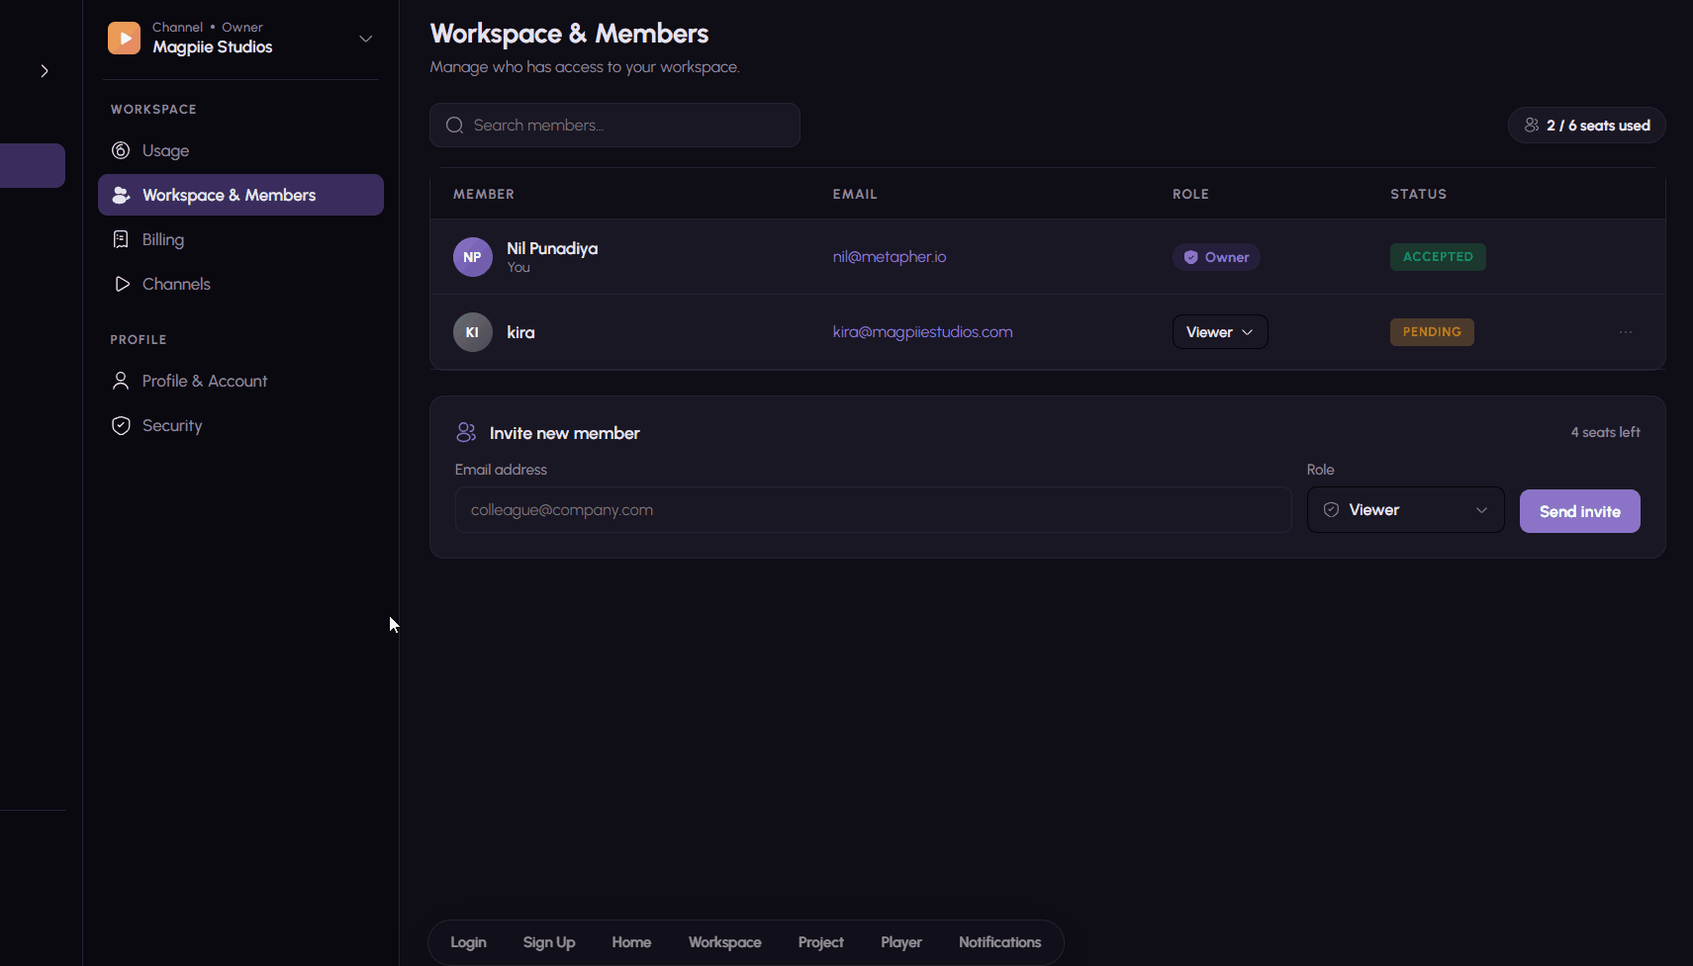The height and width of the screenshot is (966, 1693).
Task: Click the highlighted item in the collapsed left rail
Action: (33, 165)
